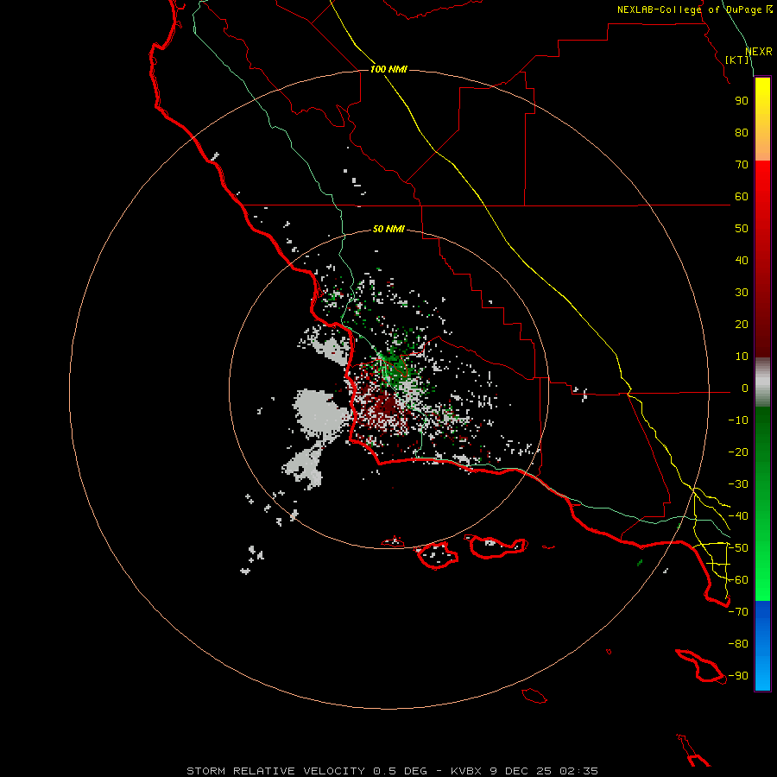Click the -30 value on the velocity scale

[738, 484]
